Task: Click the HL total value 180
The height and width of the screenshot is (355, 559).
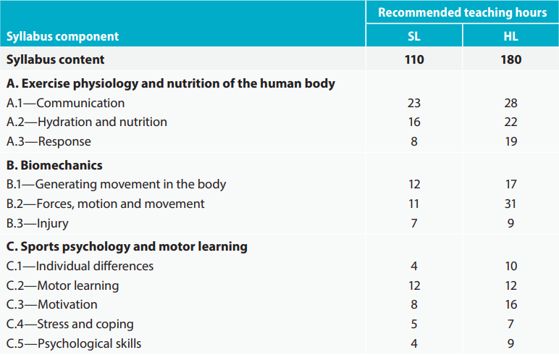Action: 510,59
